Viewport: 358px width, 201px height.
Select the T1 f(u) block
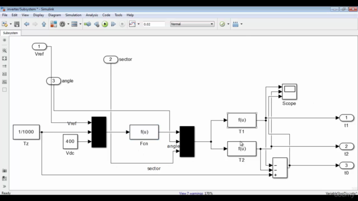[242, 120]
